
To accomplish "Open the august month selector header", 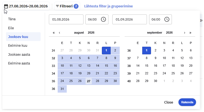I will tap(79, 33).
